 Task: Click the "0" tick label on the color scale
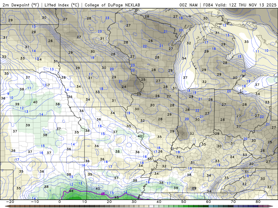click(59, 202)
